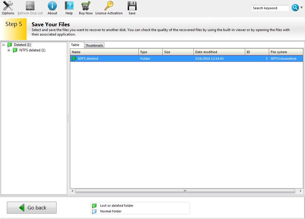
Task: Click the Normal folder legend icon
Action: pos(94,211)
